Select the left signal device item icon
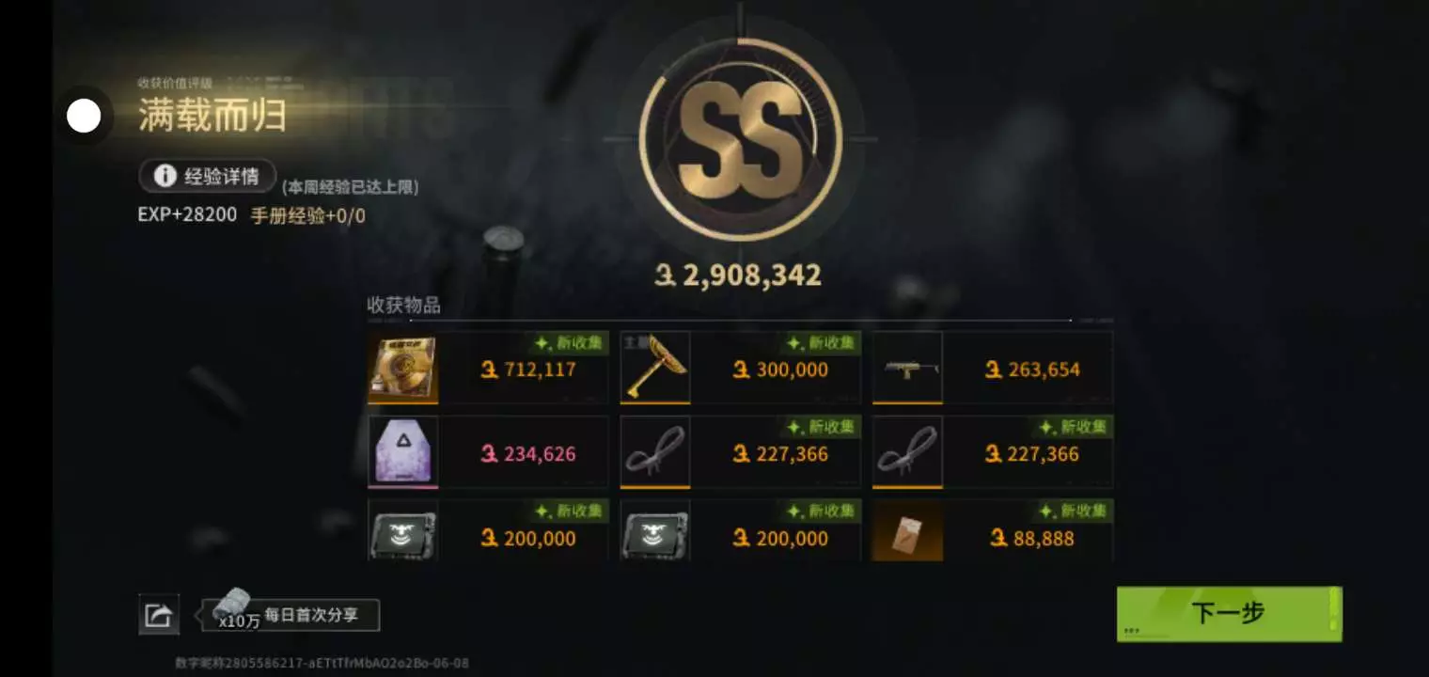The height and width of the screenshot is (677, 1429). tap(402, 531)
